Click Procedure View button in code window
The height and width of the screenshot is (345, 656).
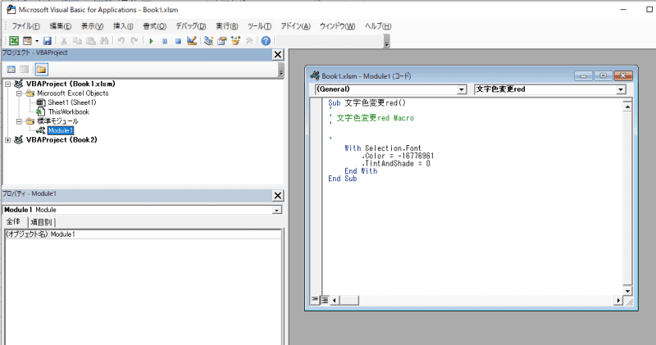coord(315,300)
